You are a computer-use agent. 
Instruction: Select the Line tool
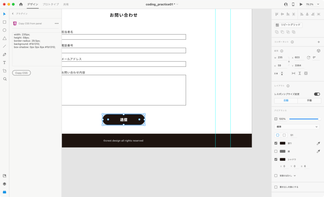click(x=4, y=46)
